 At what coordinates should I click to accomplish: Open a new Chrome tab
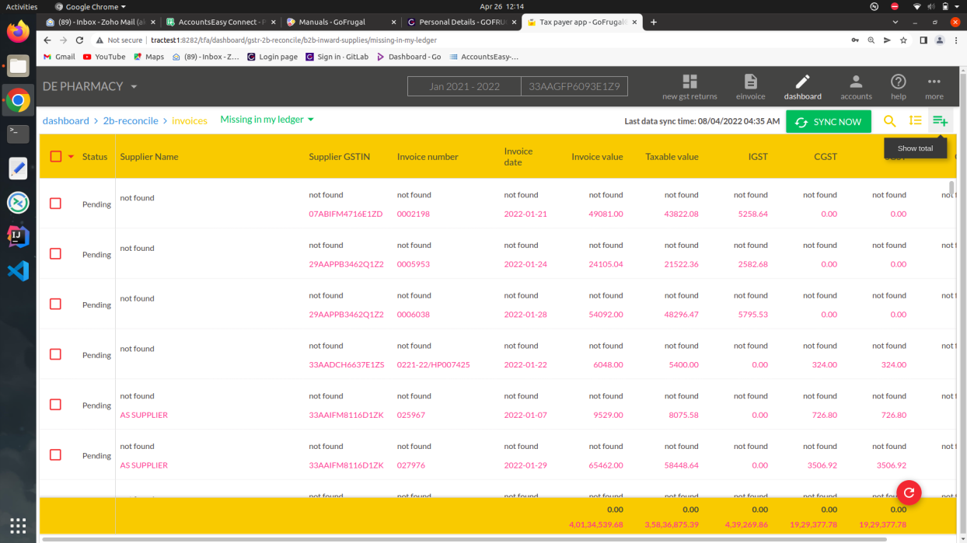point(654,22)
